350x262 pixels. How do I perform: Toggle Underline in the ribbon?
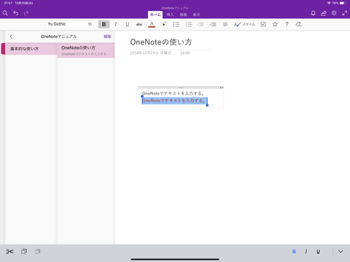click(128, 24)
